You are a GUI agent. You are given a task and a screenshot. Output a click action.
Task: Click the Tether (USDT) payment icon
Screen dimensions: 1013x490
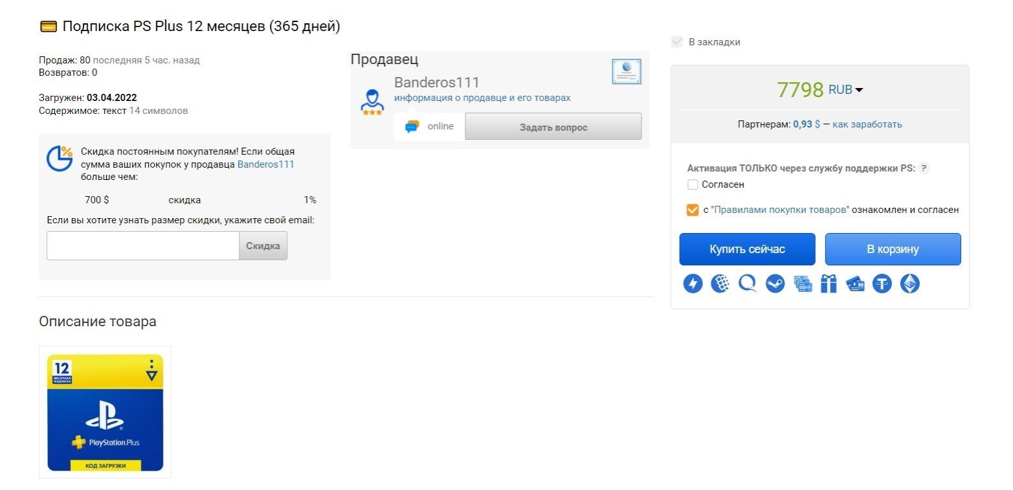[x=882, y=284]
